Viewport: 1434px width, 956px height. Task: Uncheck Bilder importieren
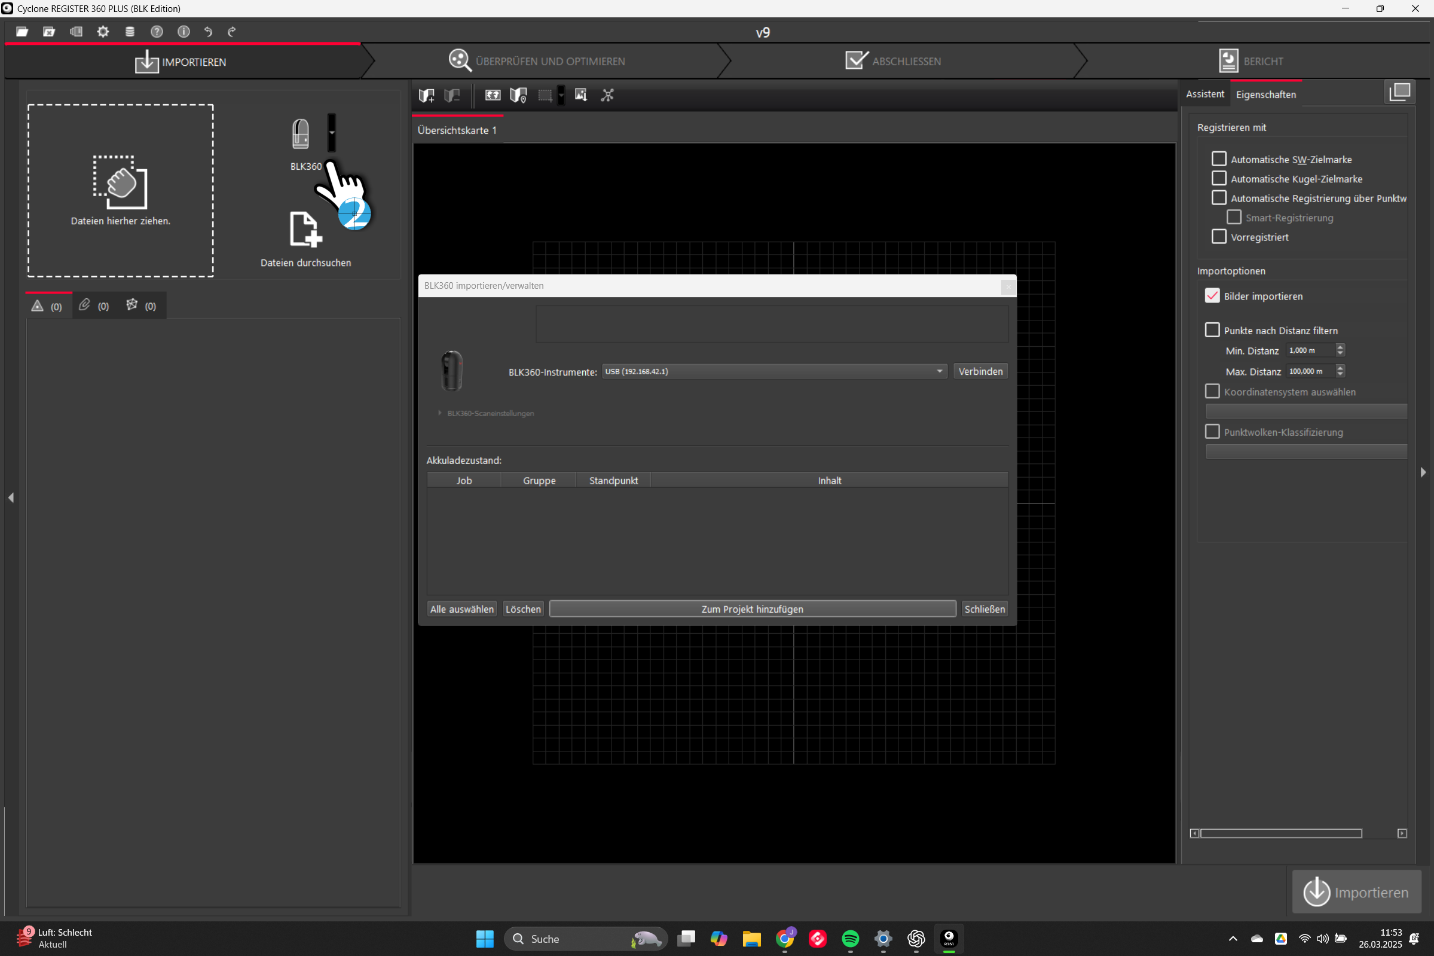(1212, 296)
